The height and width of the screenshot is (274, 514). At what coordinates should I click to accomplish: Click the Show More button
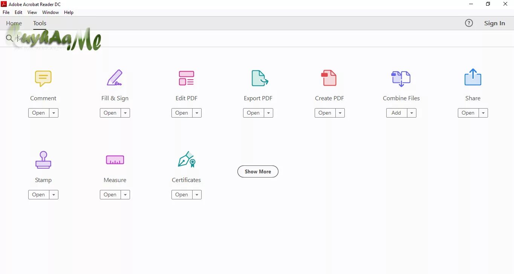[258, 171]
